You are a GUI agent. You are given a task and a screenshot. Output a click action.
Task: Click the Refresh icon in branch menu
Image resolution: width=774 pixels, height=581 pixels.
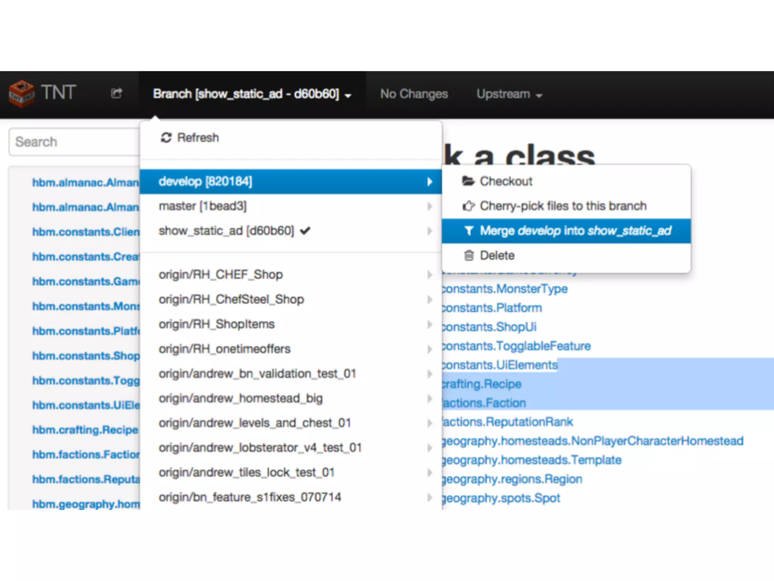coord(166,138)
